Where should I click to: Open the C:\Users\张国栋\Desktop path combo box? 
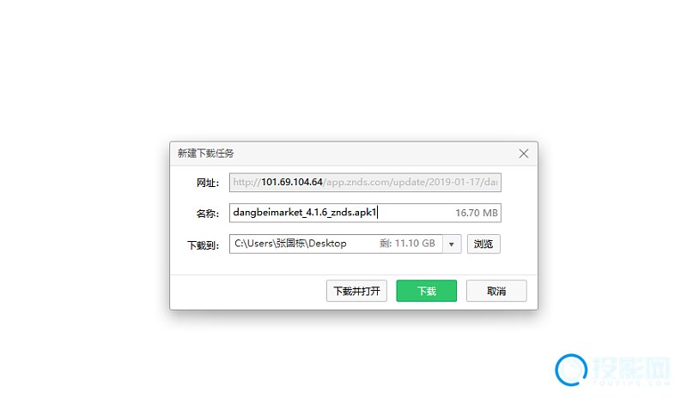[345, 244]
